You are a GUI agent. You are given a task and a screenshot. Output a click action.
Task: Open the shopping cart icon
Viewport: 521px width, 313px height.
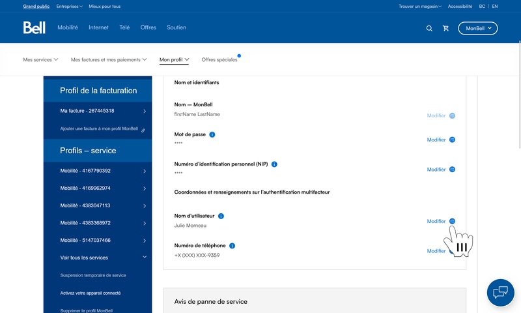click(446, 29)
